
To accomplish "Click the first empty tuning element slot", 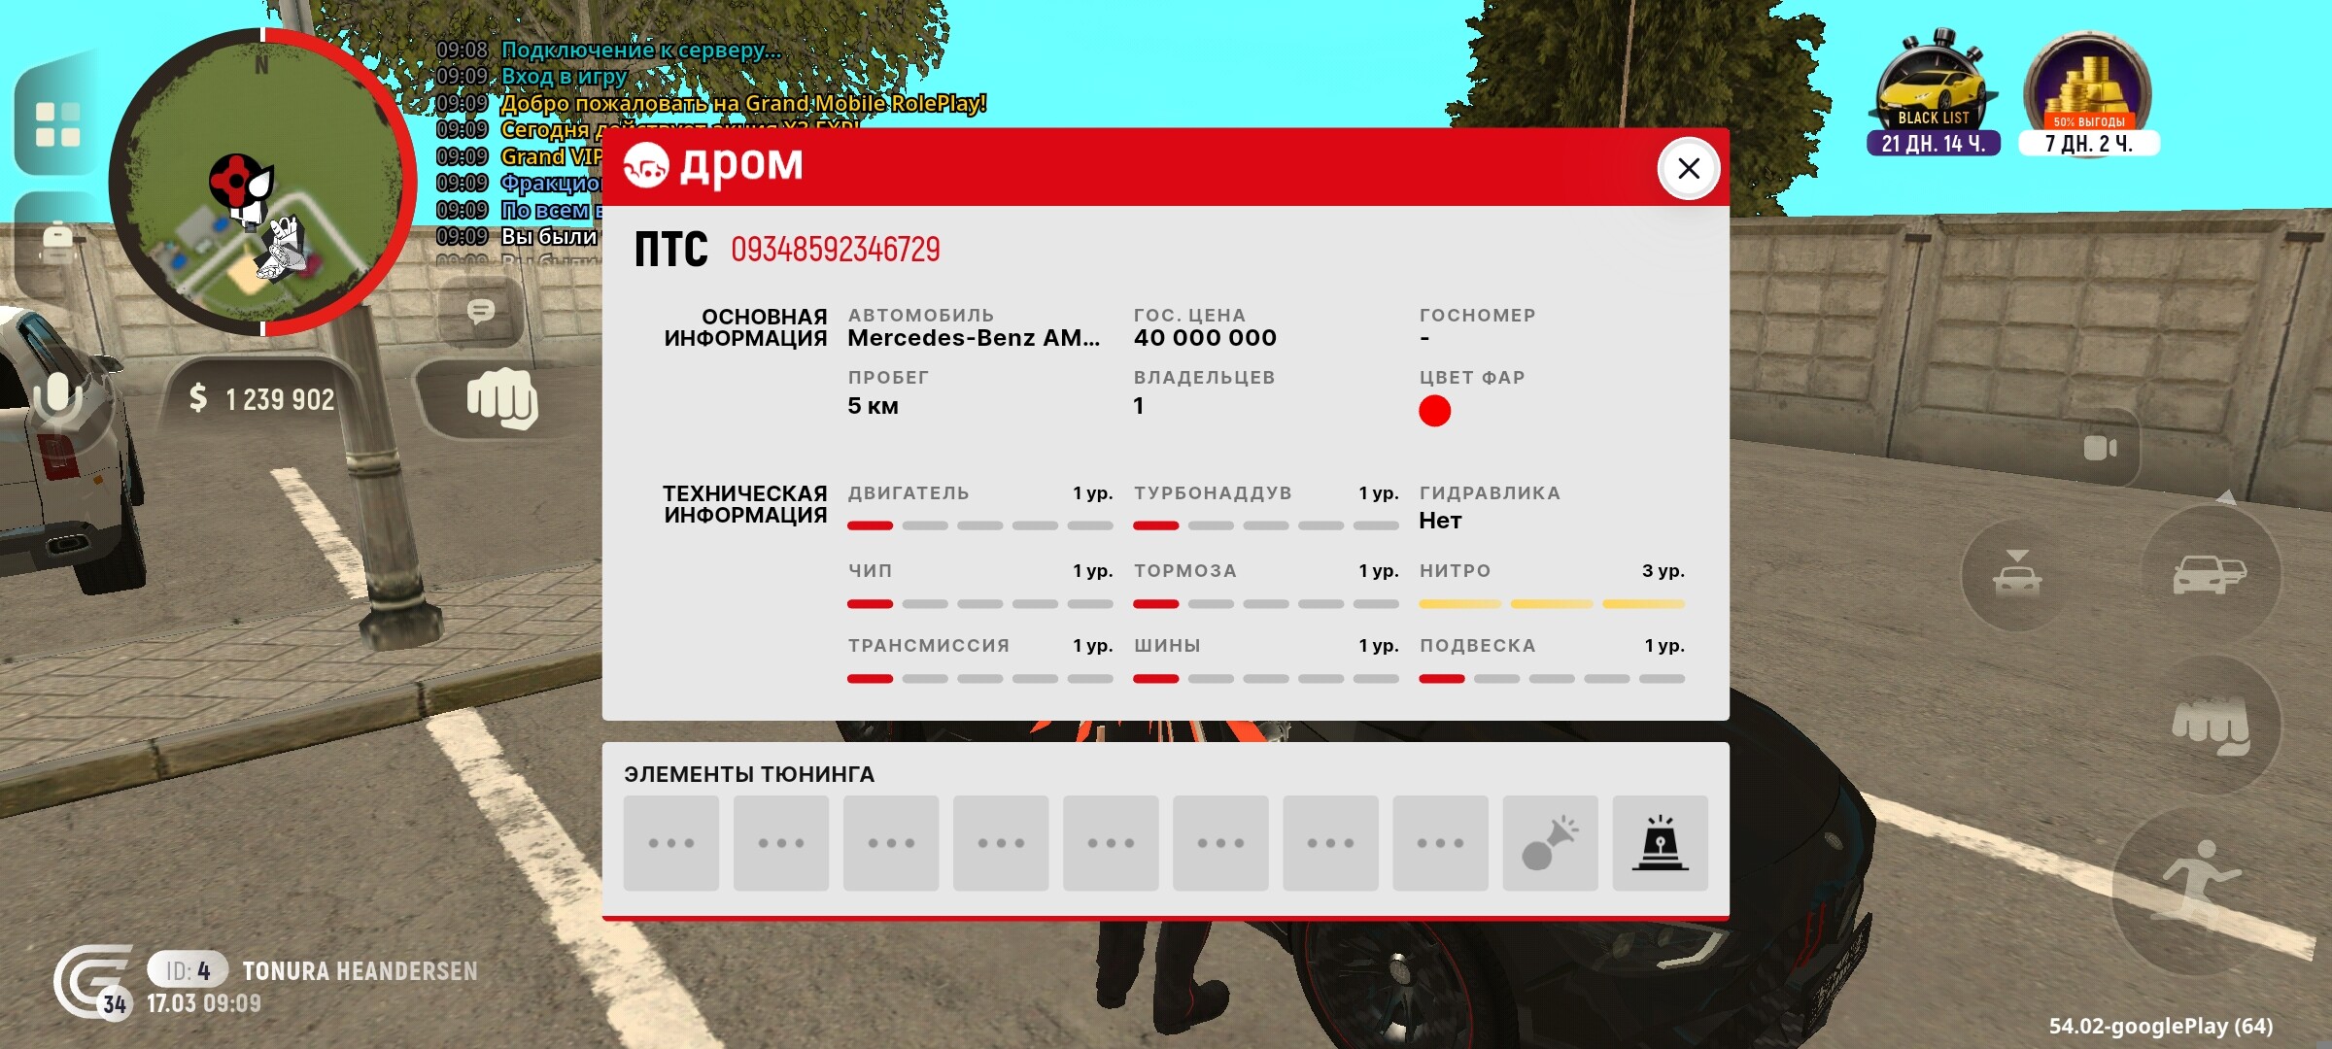I will (x=670, y=843).
